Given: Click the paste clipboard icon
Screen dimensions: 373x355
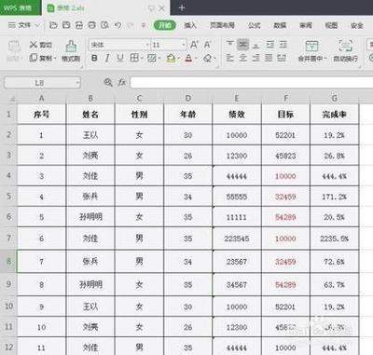Looking at the screenshot, I should (14, 47).
